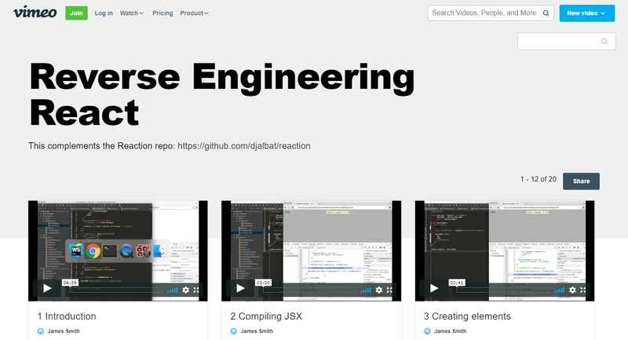Enter fullscreen on 2 Compiling JSX player
Screen dimensions: 628x340
click(x=389, y=290)
